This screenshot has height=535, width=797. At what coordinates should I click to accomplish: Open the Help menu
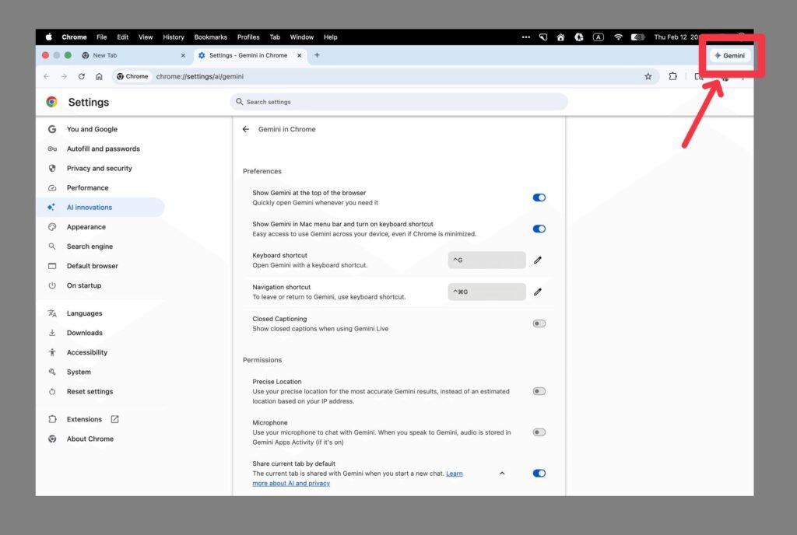(x=330, y=37)
